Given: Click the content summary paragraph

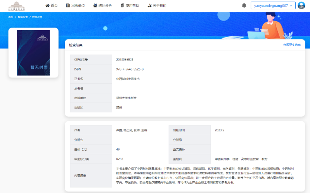Looking at the screenshot, I should pyautogui.click(x=205, y=176).
